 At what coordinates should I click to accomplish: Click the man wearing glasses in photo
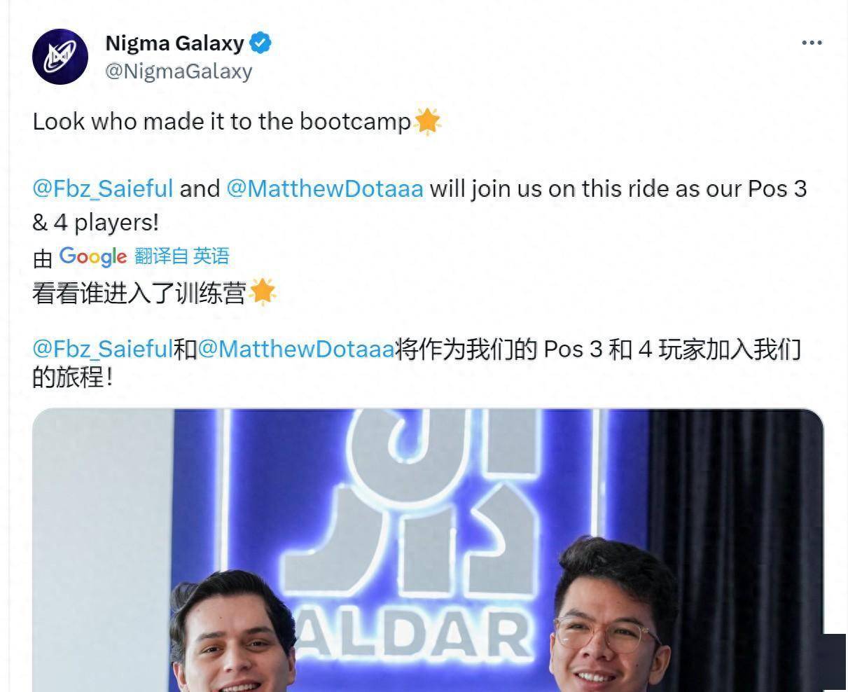(x=609, y=616)
